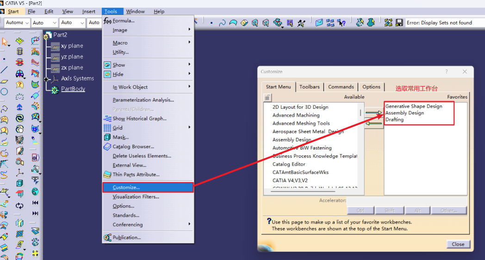Choose Customize... in the Tools menu
The height and width of the screenshot is (260, 485).
pos(148,187)
